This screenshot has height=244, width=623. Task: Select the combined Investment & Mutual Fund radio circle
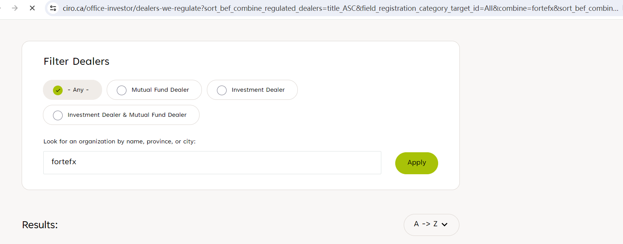click(58, 115)
